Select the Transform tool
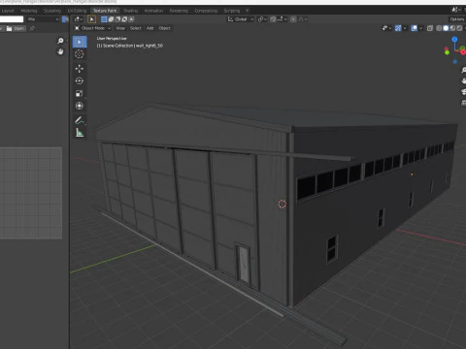 80,106
